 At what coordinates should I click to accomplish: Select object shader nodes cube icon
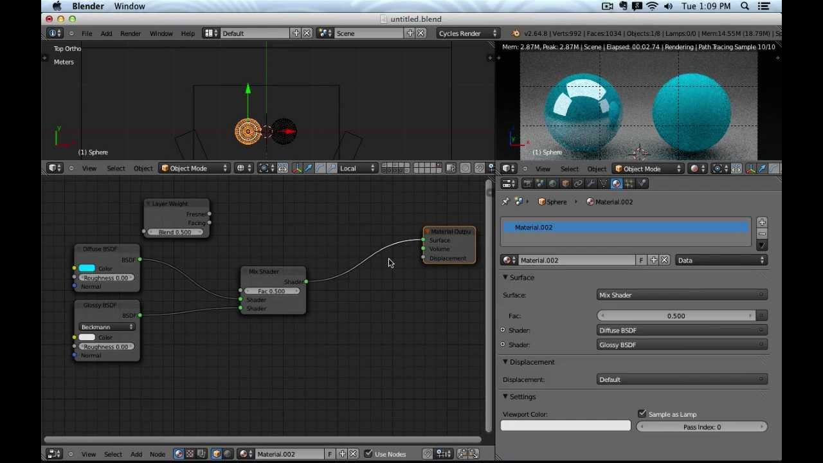216,454
